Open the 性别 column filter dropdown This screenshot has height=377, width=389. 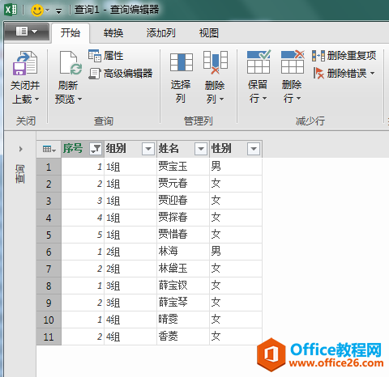coord(254,149)
